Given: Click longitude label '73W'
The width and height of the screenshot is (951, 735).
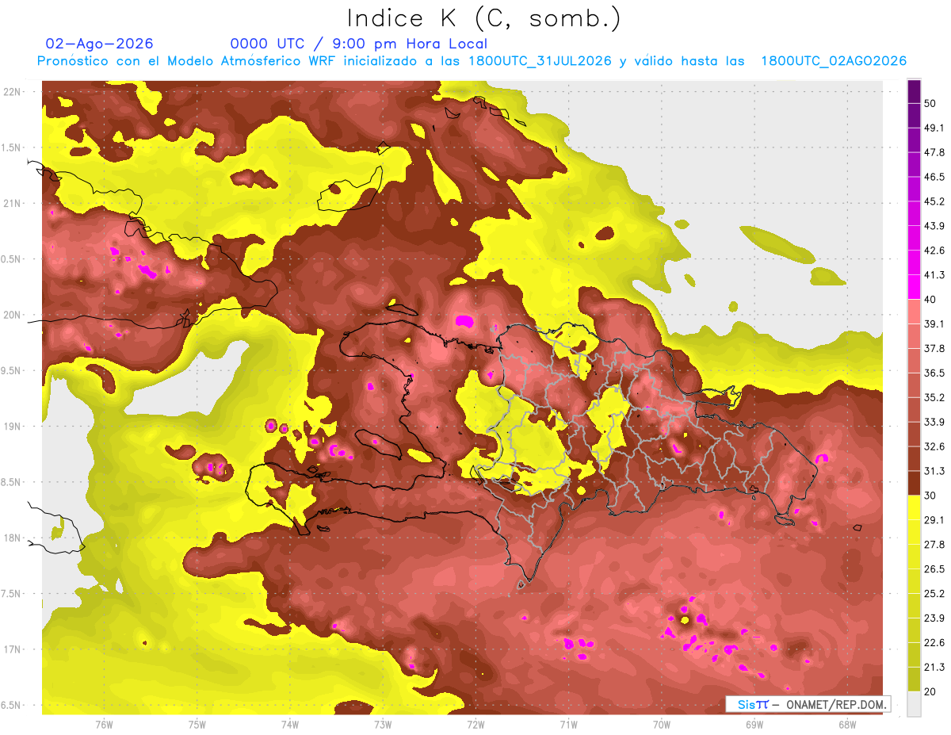Looking at the screenshot, I should [383, 725].
